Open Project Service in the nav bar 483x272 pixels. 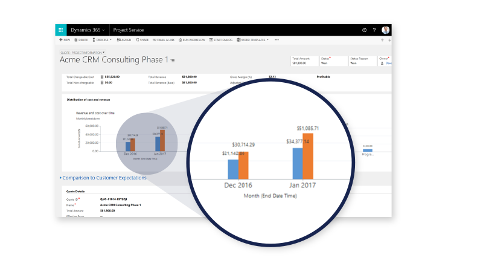(128, 30)
